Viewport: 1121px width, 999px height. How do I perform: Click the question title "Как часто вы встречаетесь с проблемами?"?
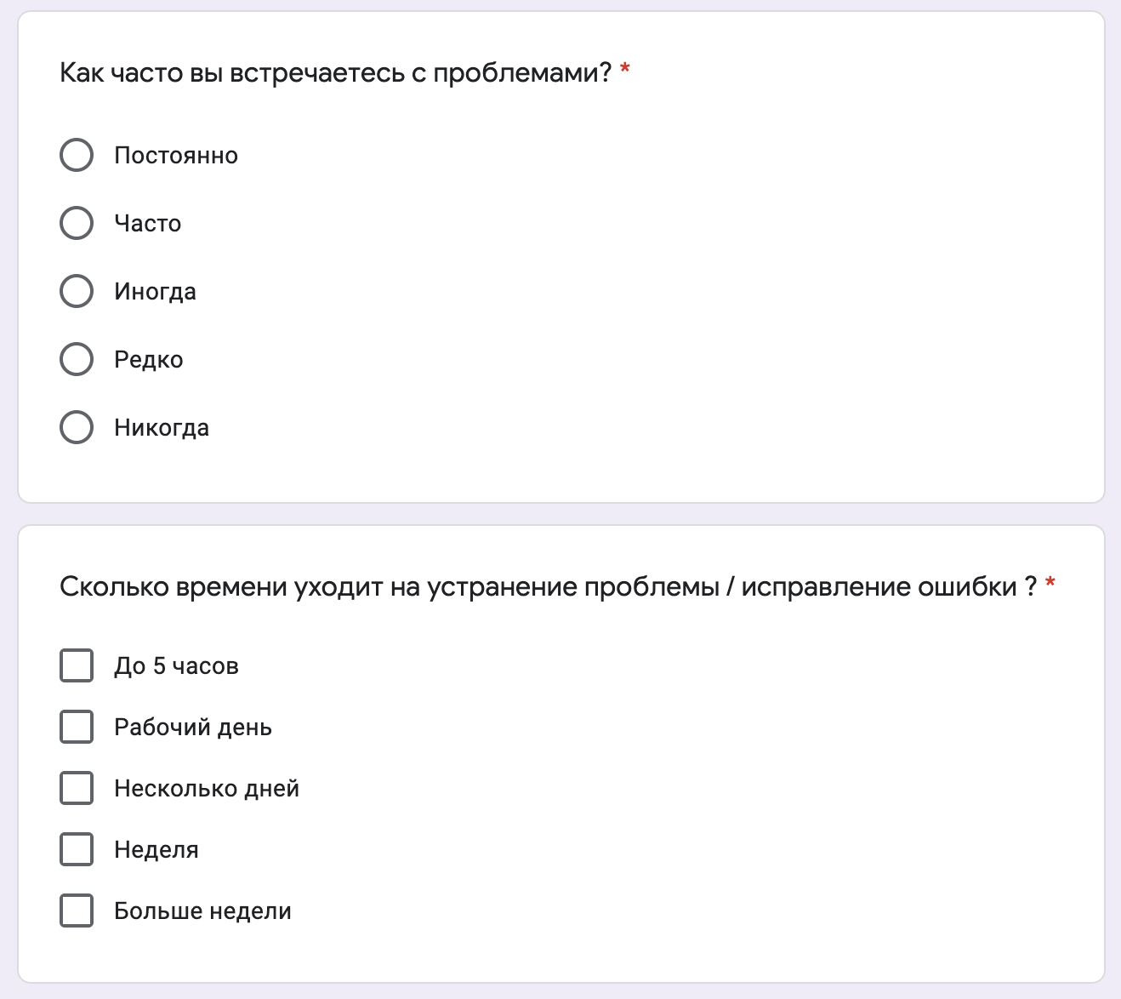coord(336,73)
